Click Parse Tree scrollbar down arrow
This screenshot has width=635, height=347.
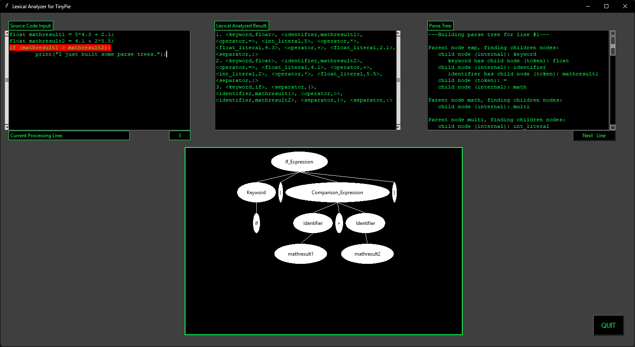tap(613, 127)
